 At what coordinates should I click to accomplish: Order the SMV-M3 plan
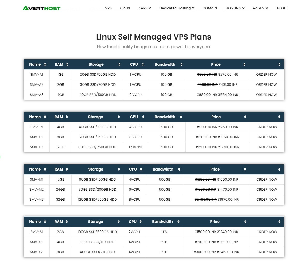(267, 200)
